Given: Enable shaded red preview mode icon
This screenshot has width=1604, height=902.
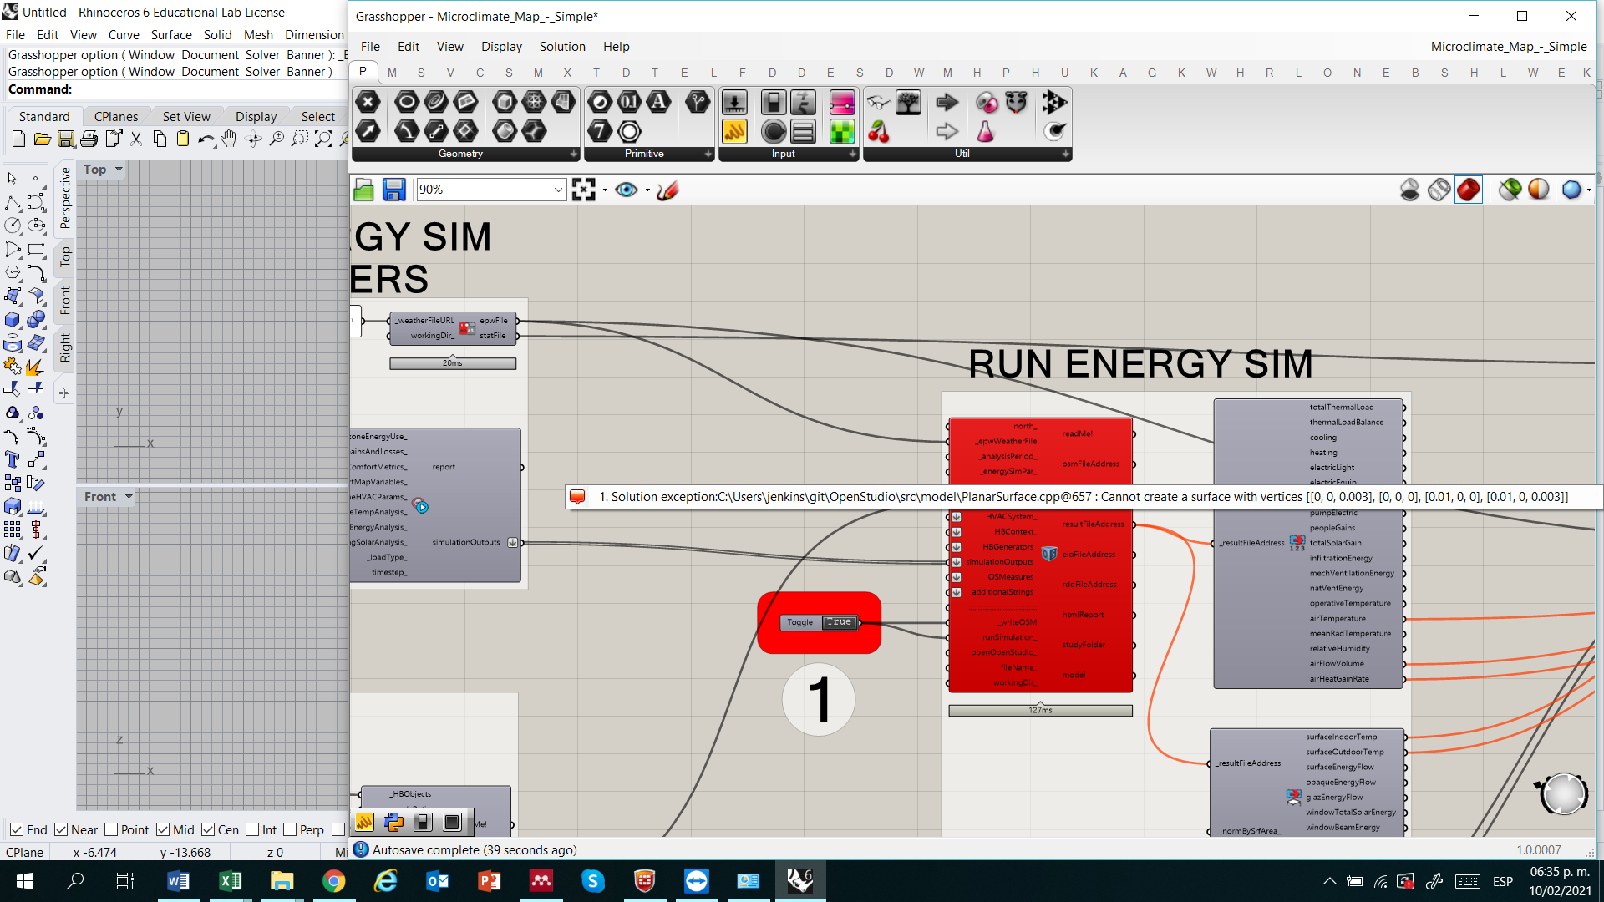Looking at the screenshot, I should tap(1468, 190).
